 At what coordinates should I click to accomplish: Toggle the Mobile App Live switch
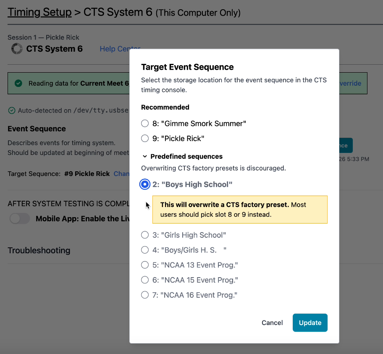tap(20, 218)
